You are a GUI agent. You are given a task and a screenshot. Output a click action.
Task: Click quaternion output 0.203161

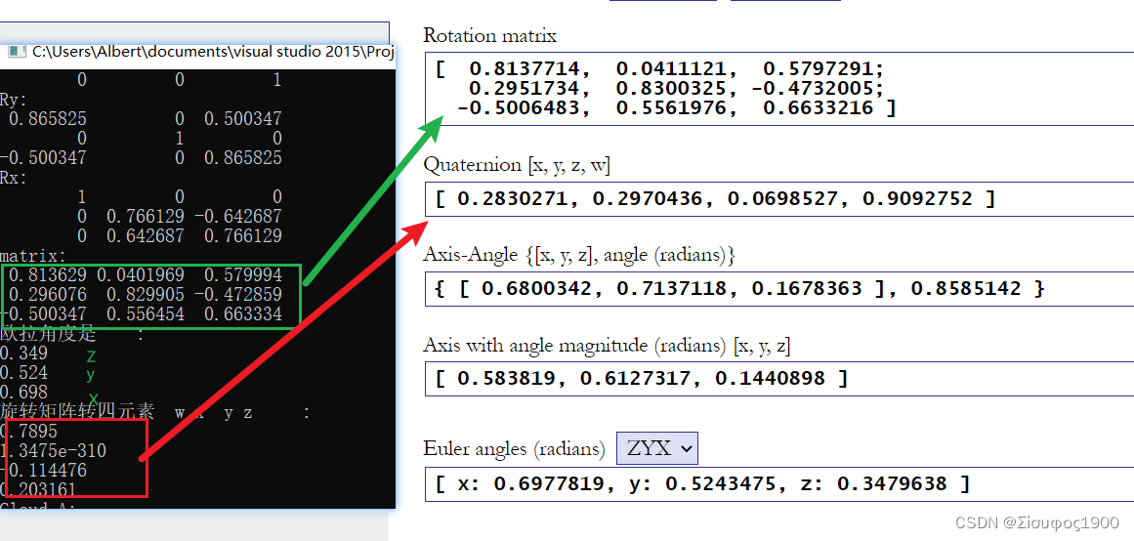pyautogui.click(x=40, y=490)
